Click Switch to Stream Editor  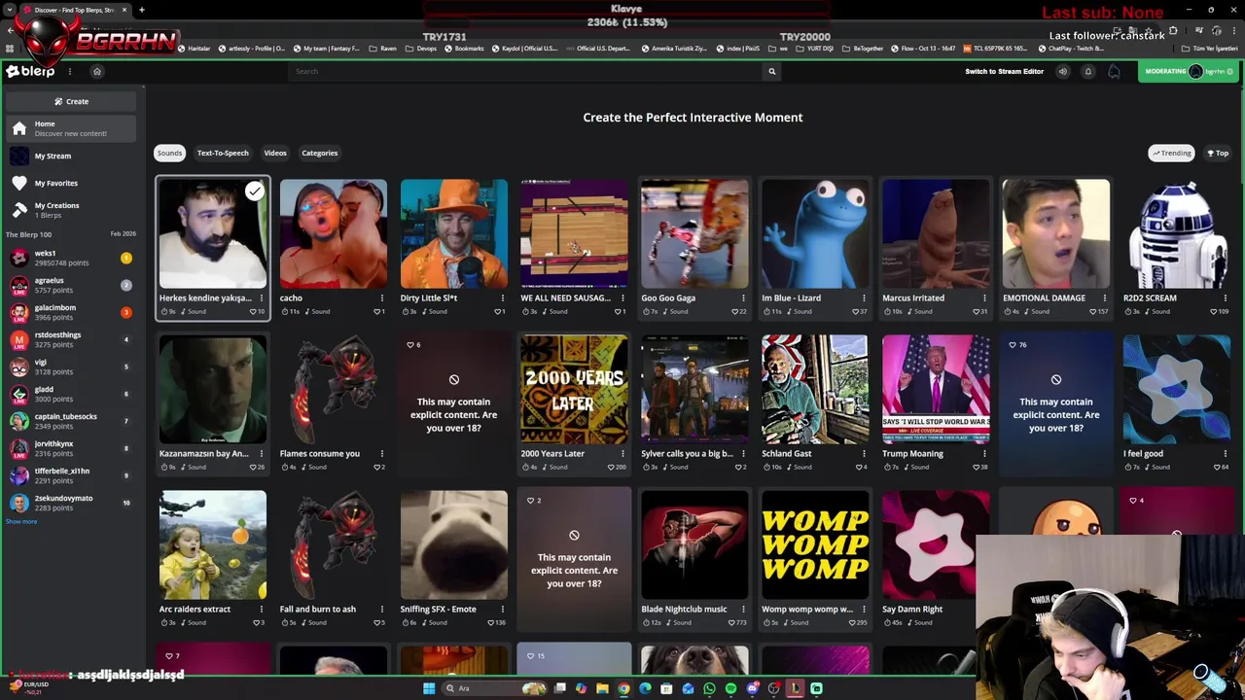click(x=1004, y=71)
